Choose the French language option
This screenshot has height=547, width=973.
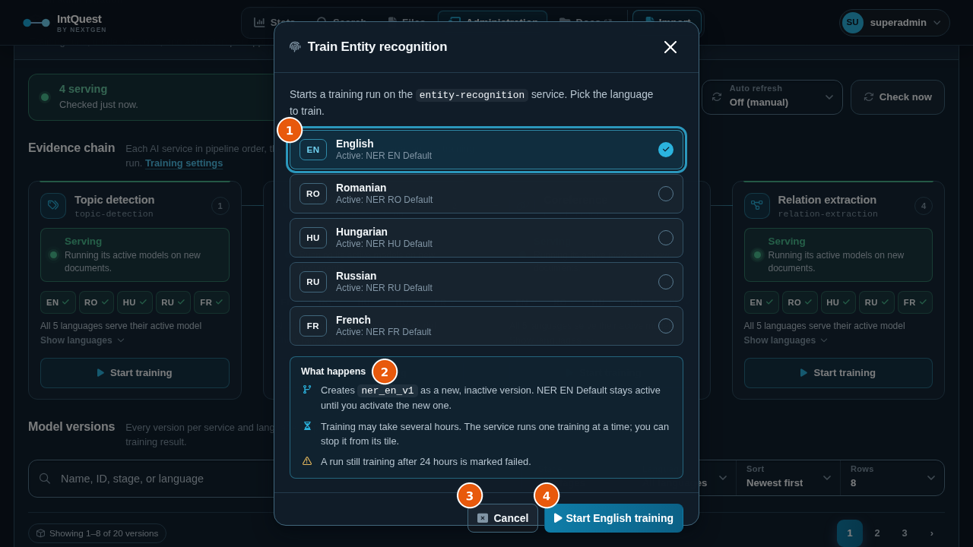[x=486, y=326]
